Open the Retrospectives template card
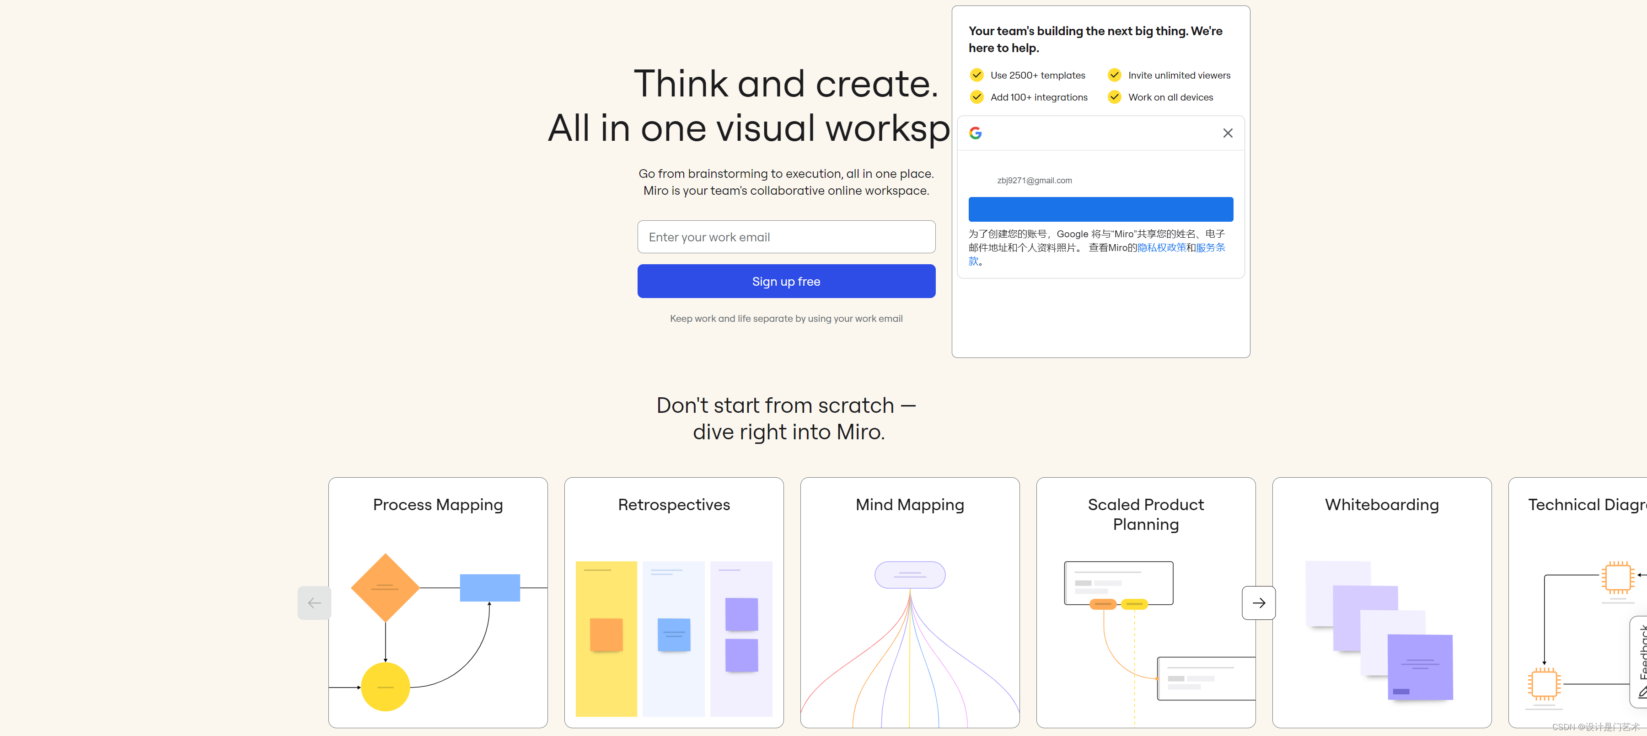Viewport: 1647px width, 736px height. click(x=674, y=602)
